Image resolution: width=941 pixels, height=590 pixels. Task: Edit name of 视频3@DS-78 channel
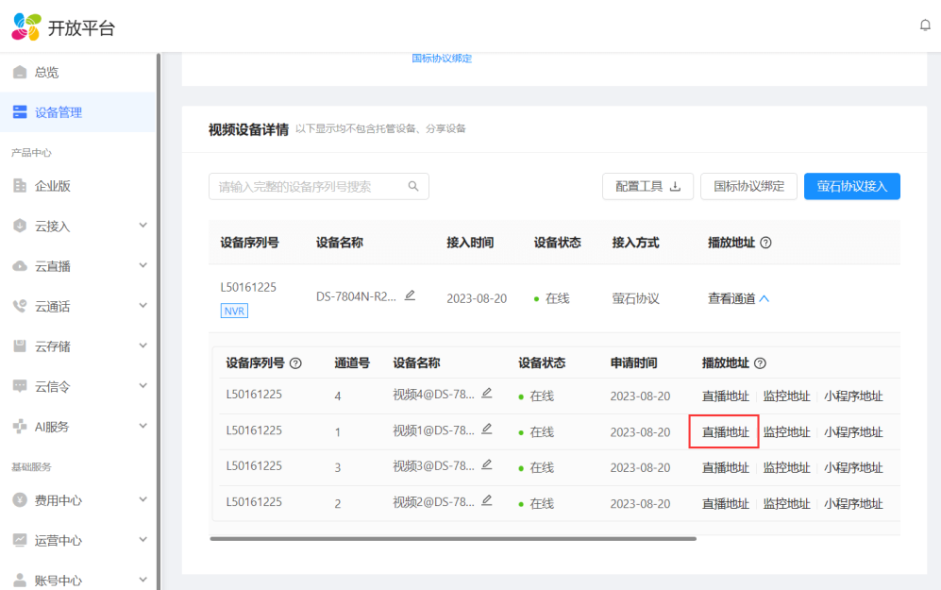pos(487,464)
